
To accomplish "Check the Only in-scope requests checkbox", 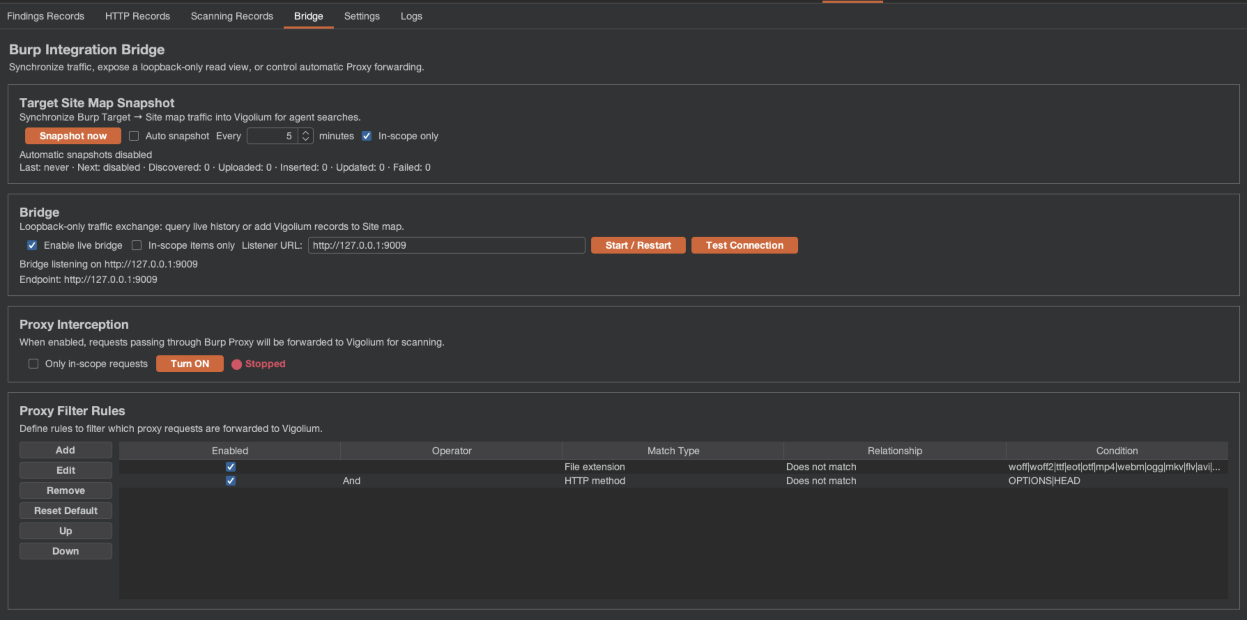I will [33, 364].
